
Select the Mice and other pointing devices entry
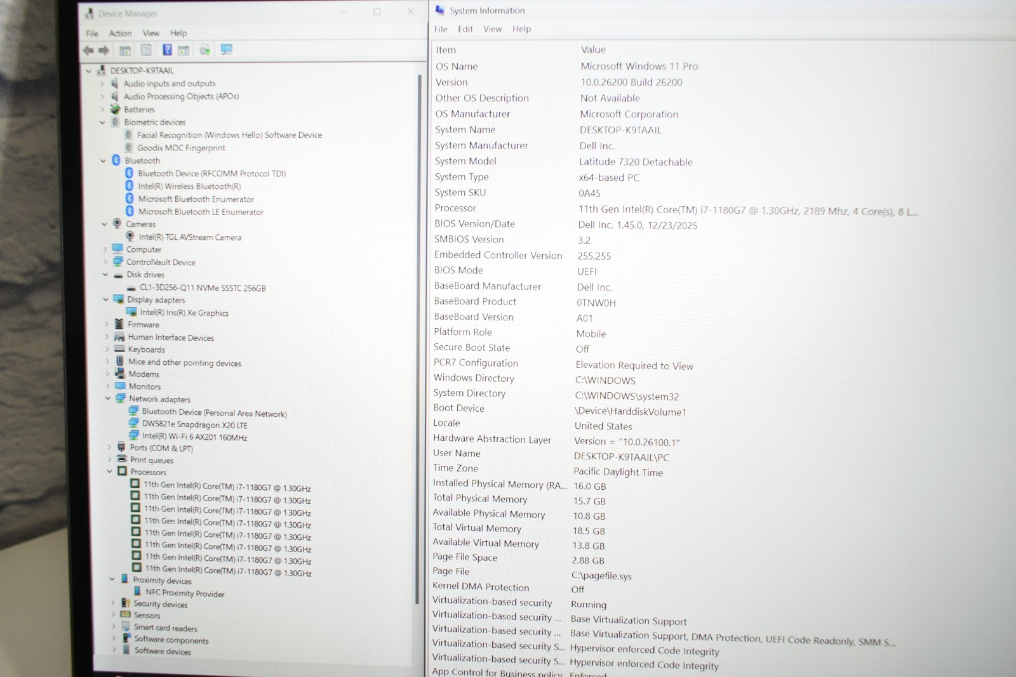(185, 362)
